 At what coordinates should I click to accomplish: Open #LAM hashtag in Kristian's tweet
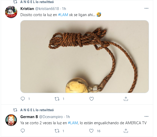pos(63,15)
